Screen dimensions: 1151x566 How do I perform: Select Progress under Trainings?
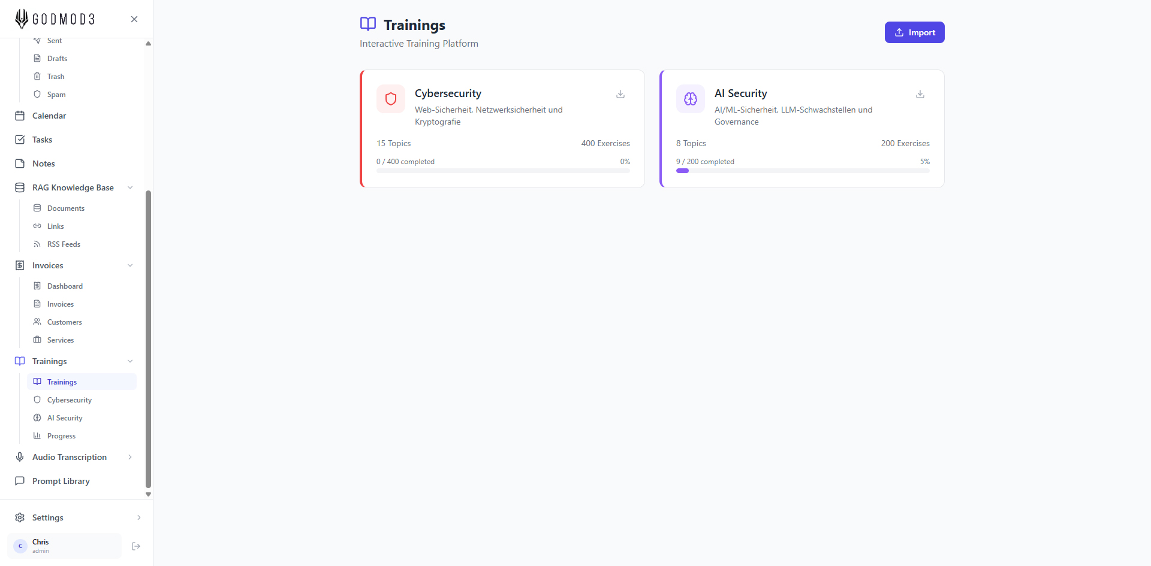[x=61, y=436]
